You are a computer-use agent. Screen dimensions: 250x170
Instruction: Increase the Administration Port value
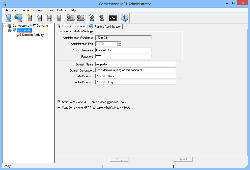pyautogui.click(x=119, y=43)
